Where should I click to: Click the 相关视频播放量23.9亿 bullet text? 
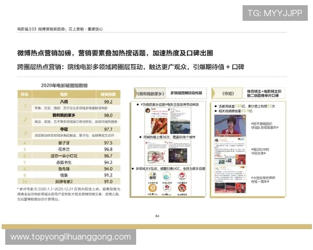tap(236, 111)
